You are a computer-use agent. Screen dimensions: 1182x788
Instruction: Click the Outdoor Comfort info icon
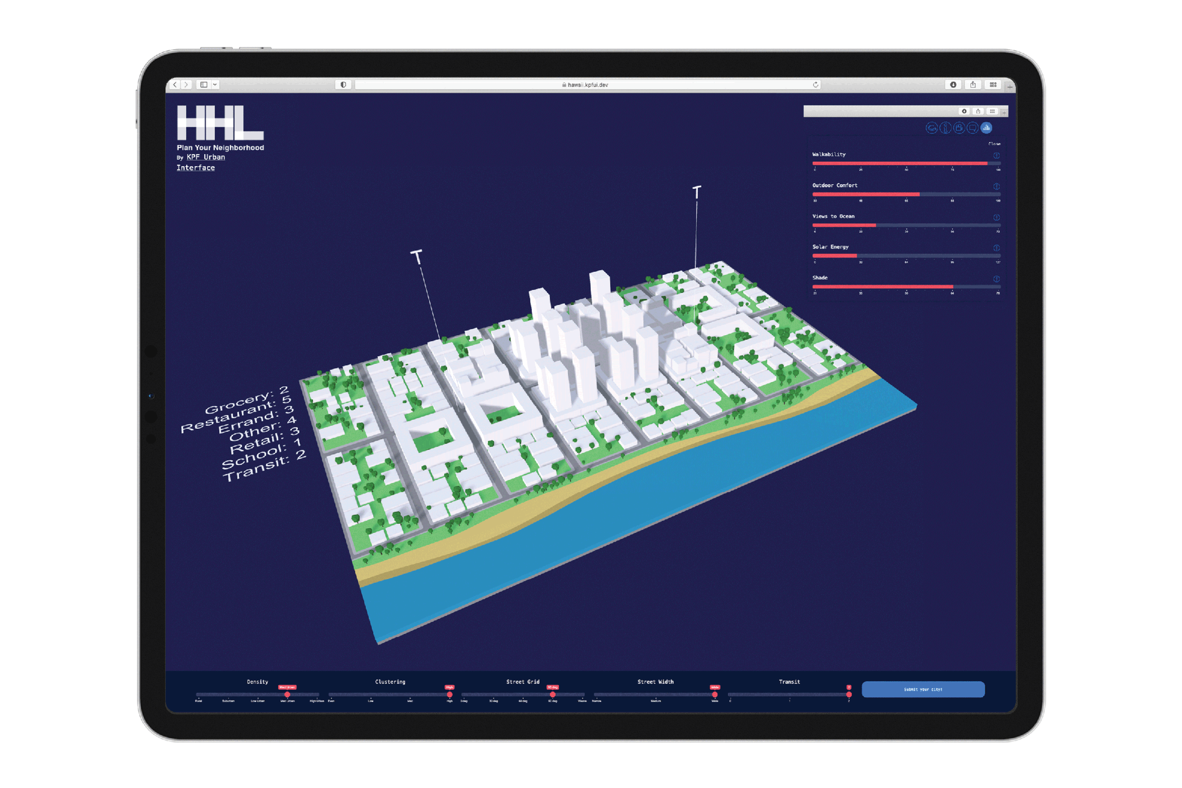(x=996, y=186)
